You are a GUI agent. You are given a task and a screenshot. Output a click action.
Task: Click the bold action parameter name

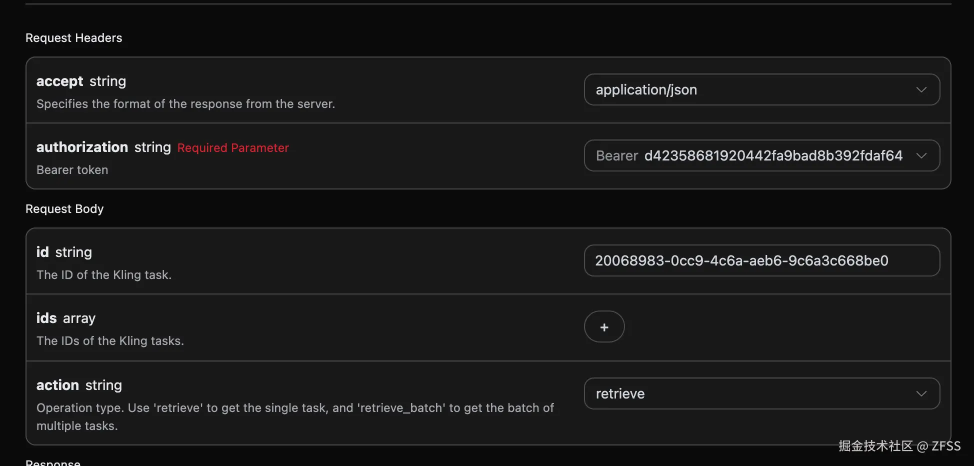pyautogui.click(x=57, y=385)
